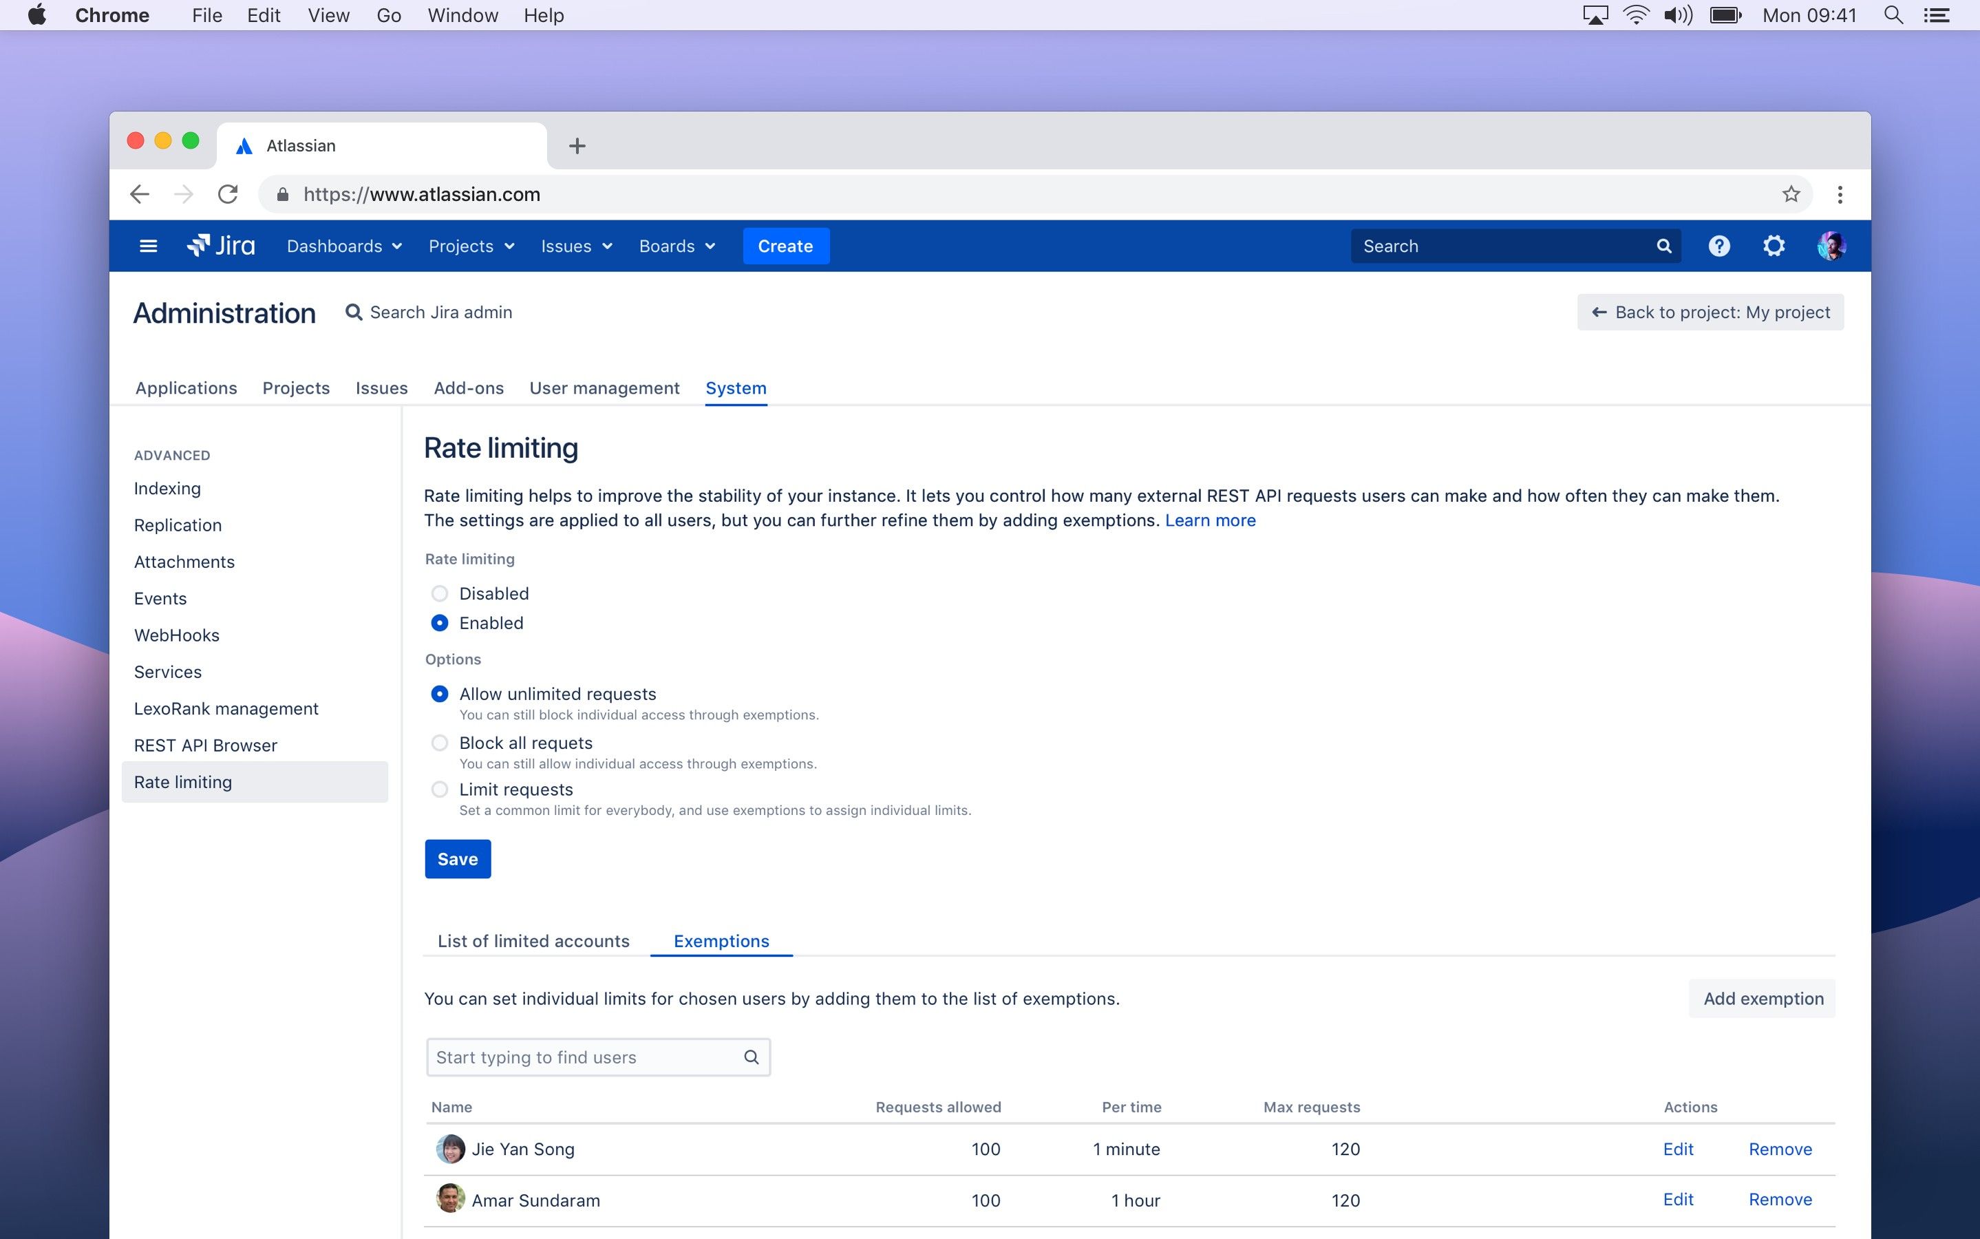1980x1239 pixels.
Task: Switch to the Add-ons admin tab
Action: point(469,388)
